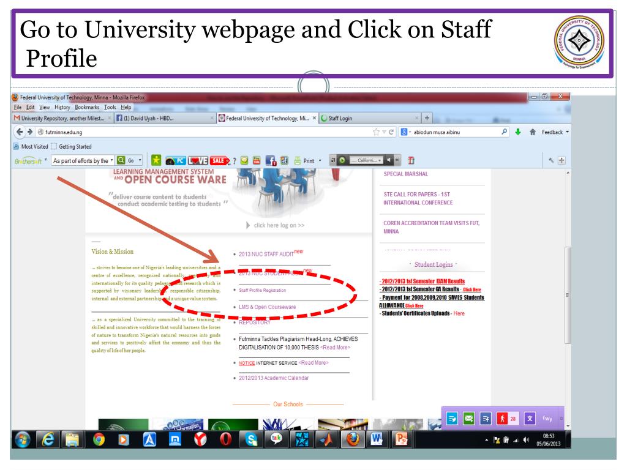The width and height of the screenshot is (627, 470).
Task: Open the California radio station dropdown
Action: click(x=380, y=160)
